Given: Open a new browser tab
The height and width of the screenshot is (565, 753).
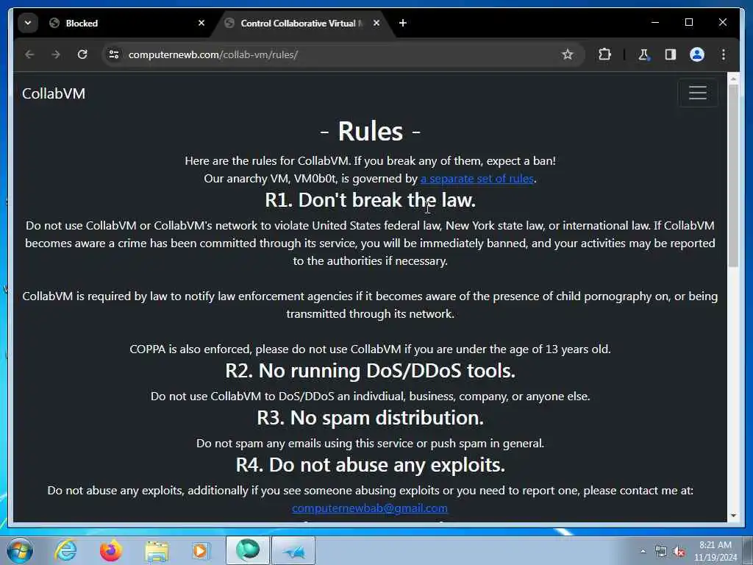Looking at the screenshot, I should (403, 23).
